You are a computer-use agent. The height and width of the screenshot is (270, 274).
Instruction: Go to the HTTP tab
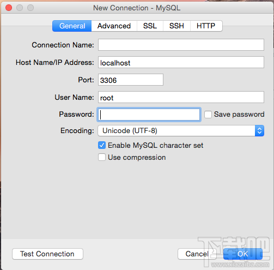pyautogui.click(x=206, y=26)
